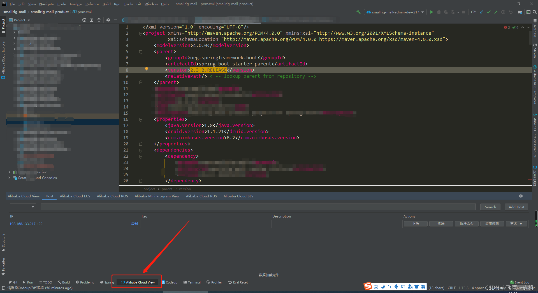The image size is (538, 293).
Task: Open Project panel settings gear
Action: tap(108, 20)
